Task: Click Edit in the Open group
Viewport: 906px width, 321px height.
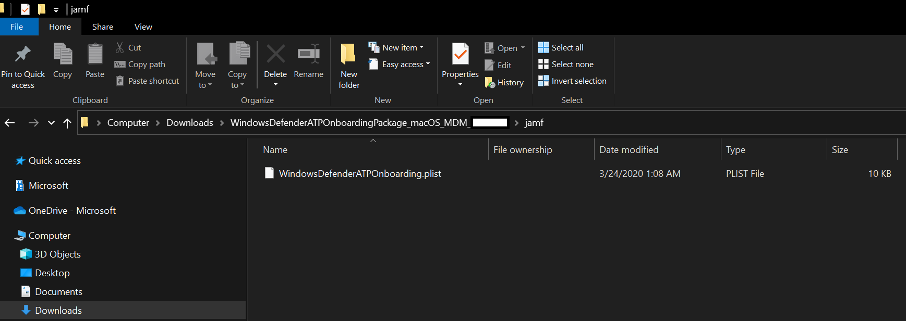Action: tap(498, 65)
